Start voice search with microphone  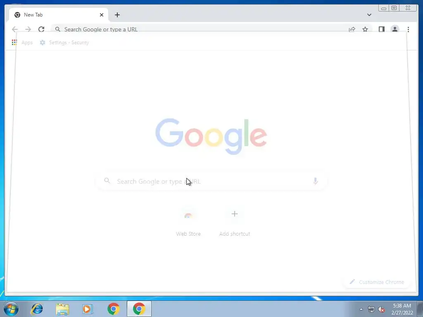[x=315, y=181]
